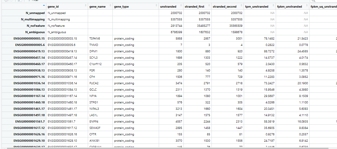Select gene name STPG1

click(94, 102)
